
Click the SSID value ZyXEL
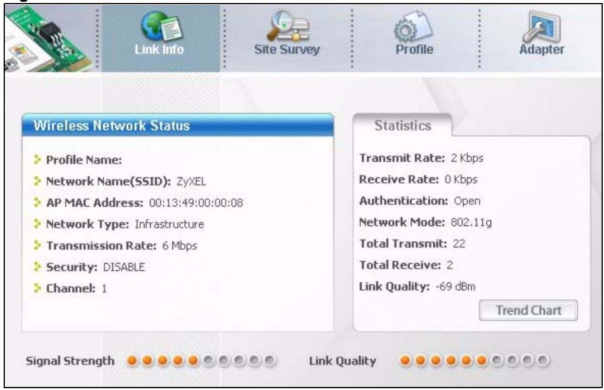[x=191, y=182]
